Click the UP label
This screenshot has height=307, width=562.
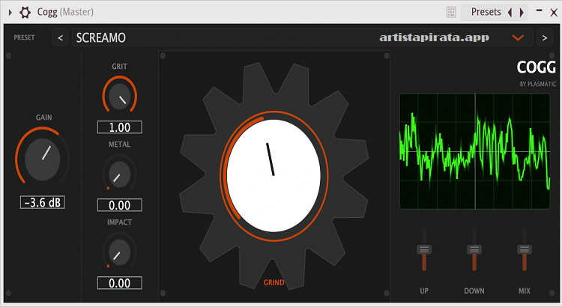pyautogui.click(x=424, y=291)
